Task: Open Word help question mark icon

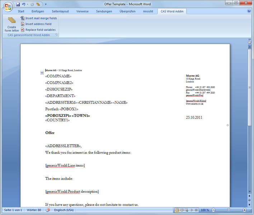Action: pos(249,11)
